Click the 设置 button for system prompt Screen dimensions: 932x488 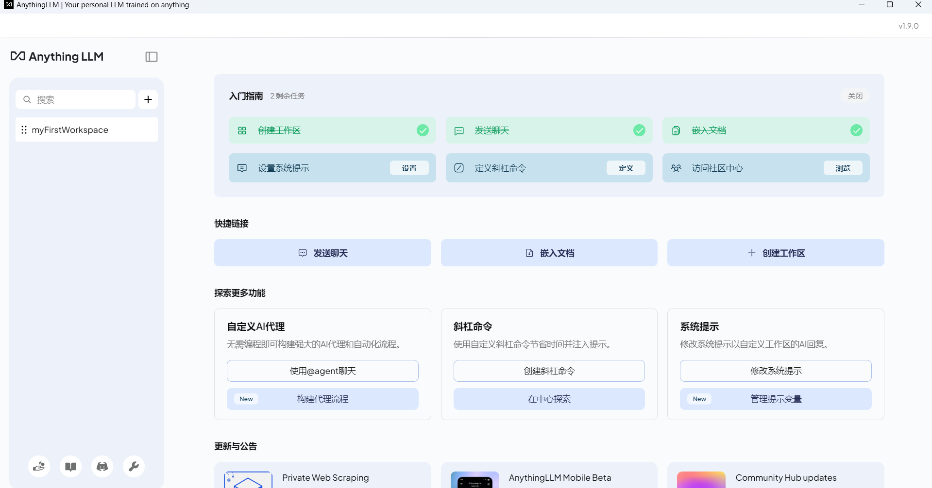pos(409,168)
